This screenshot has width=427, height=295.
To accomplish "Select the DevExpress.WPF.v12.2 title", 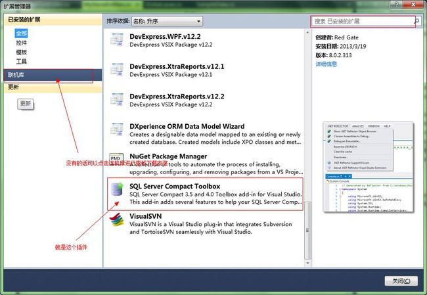I will tap(165, 37).
